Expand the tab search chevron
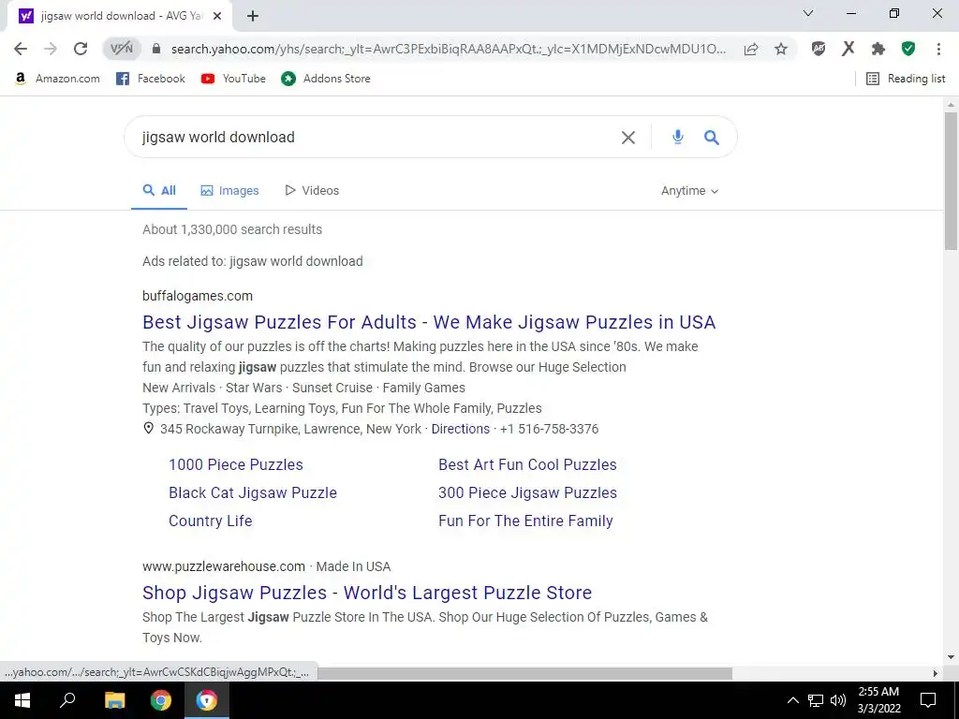 [808, 13]
